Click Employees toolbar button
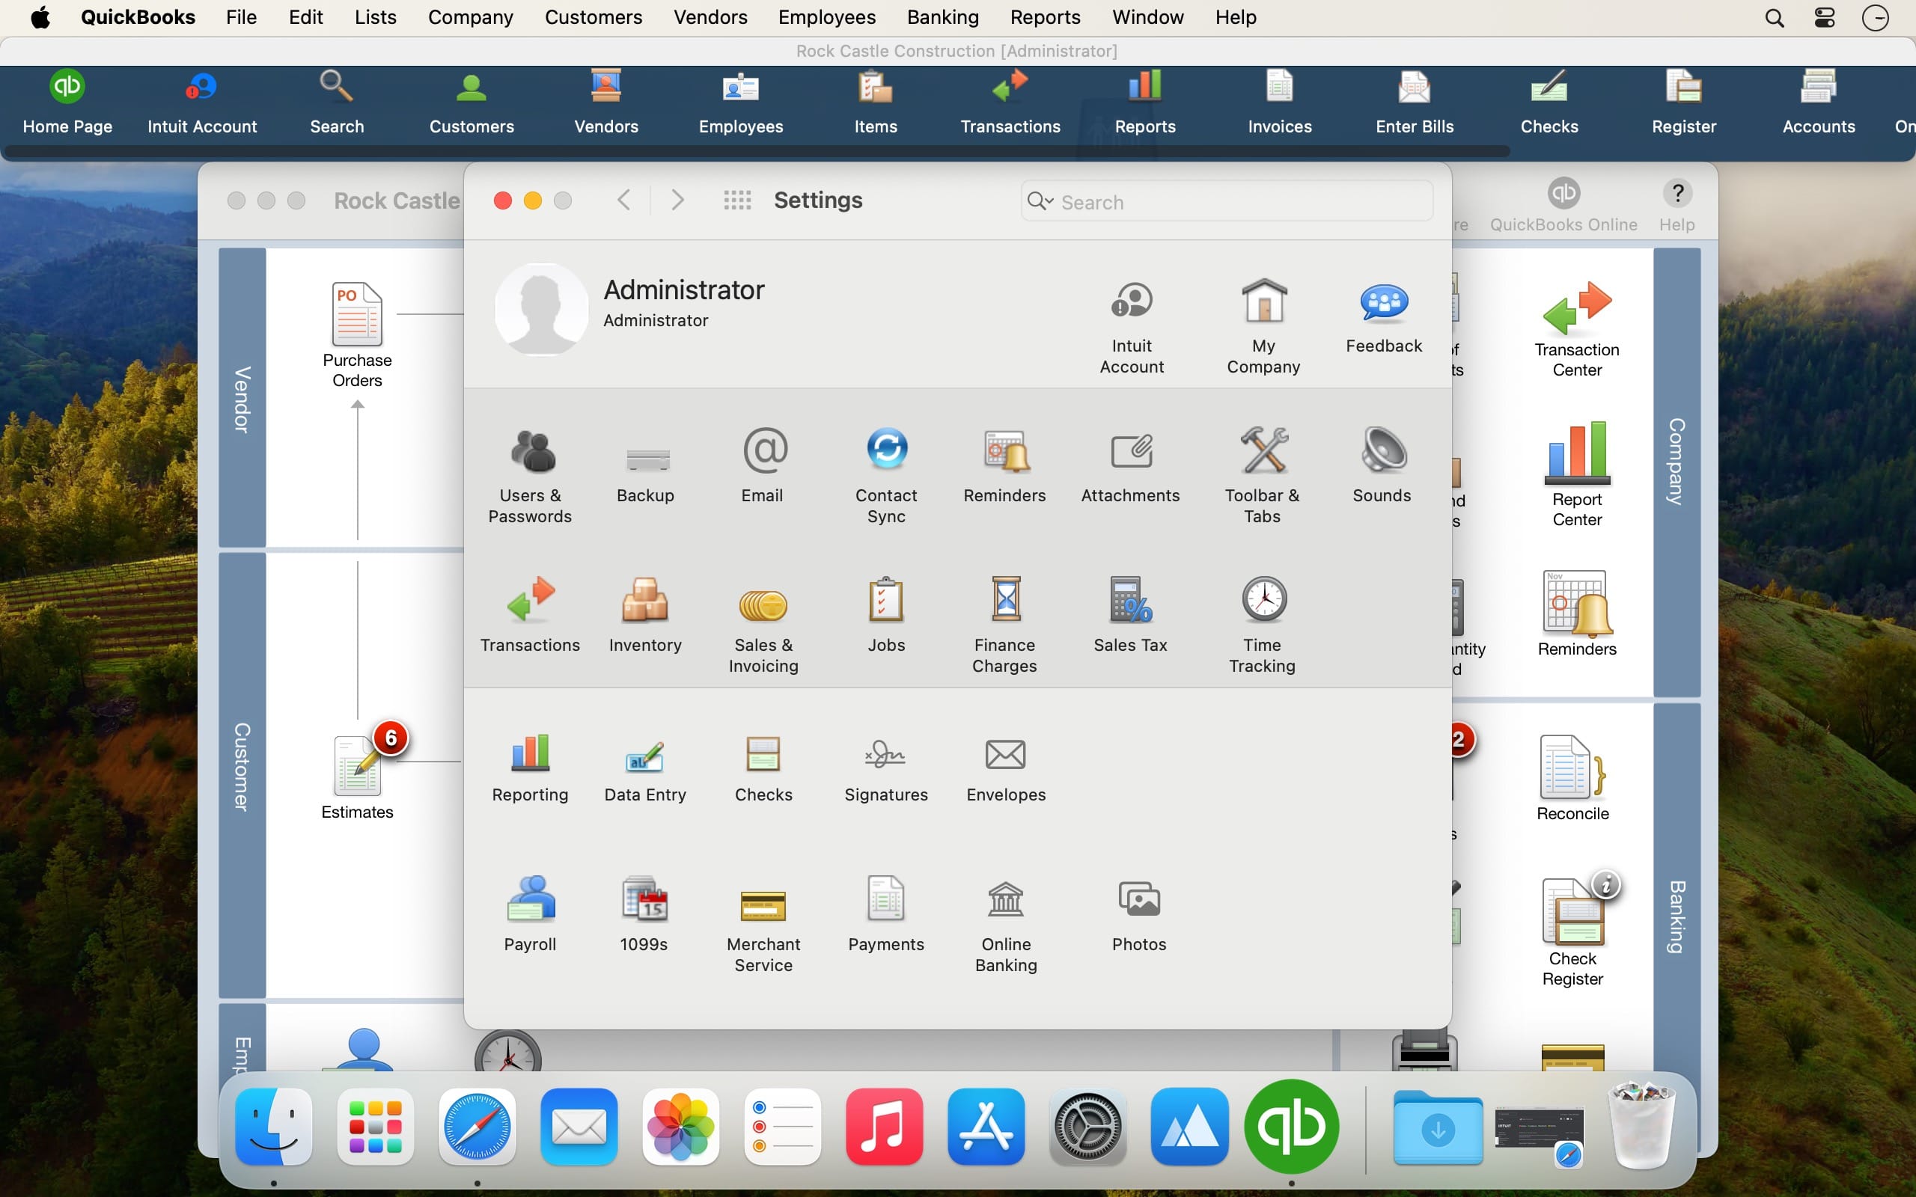 click(741, 103)
